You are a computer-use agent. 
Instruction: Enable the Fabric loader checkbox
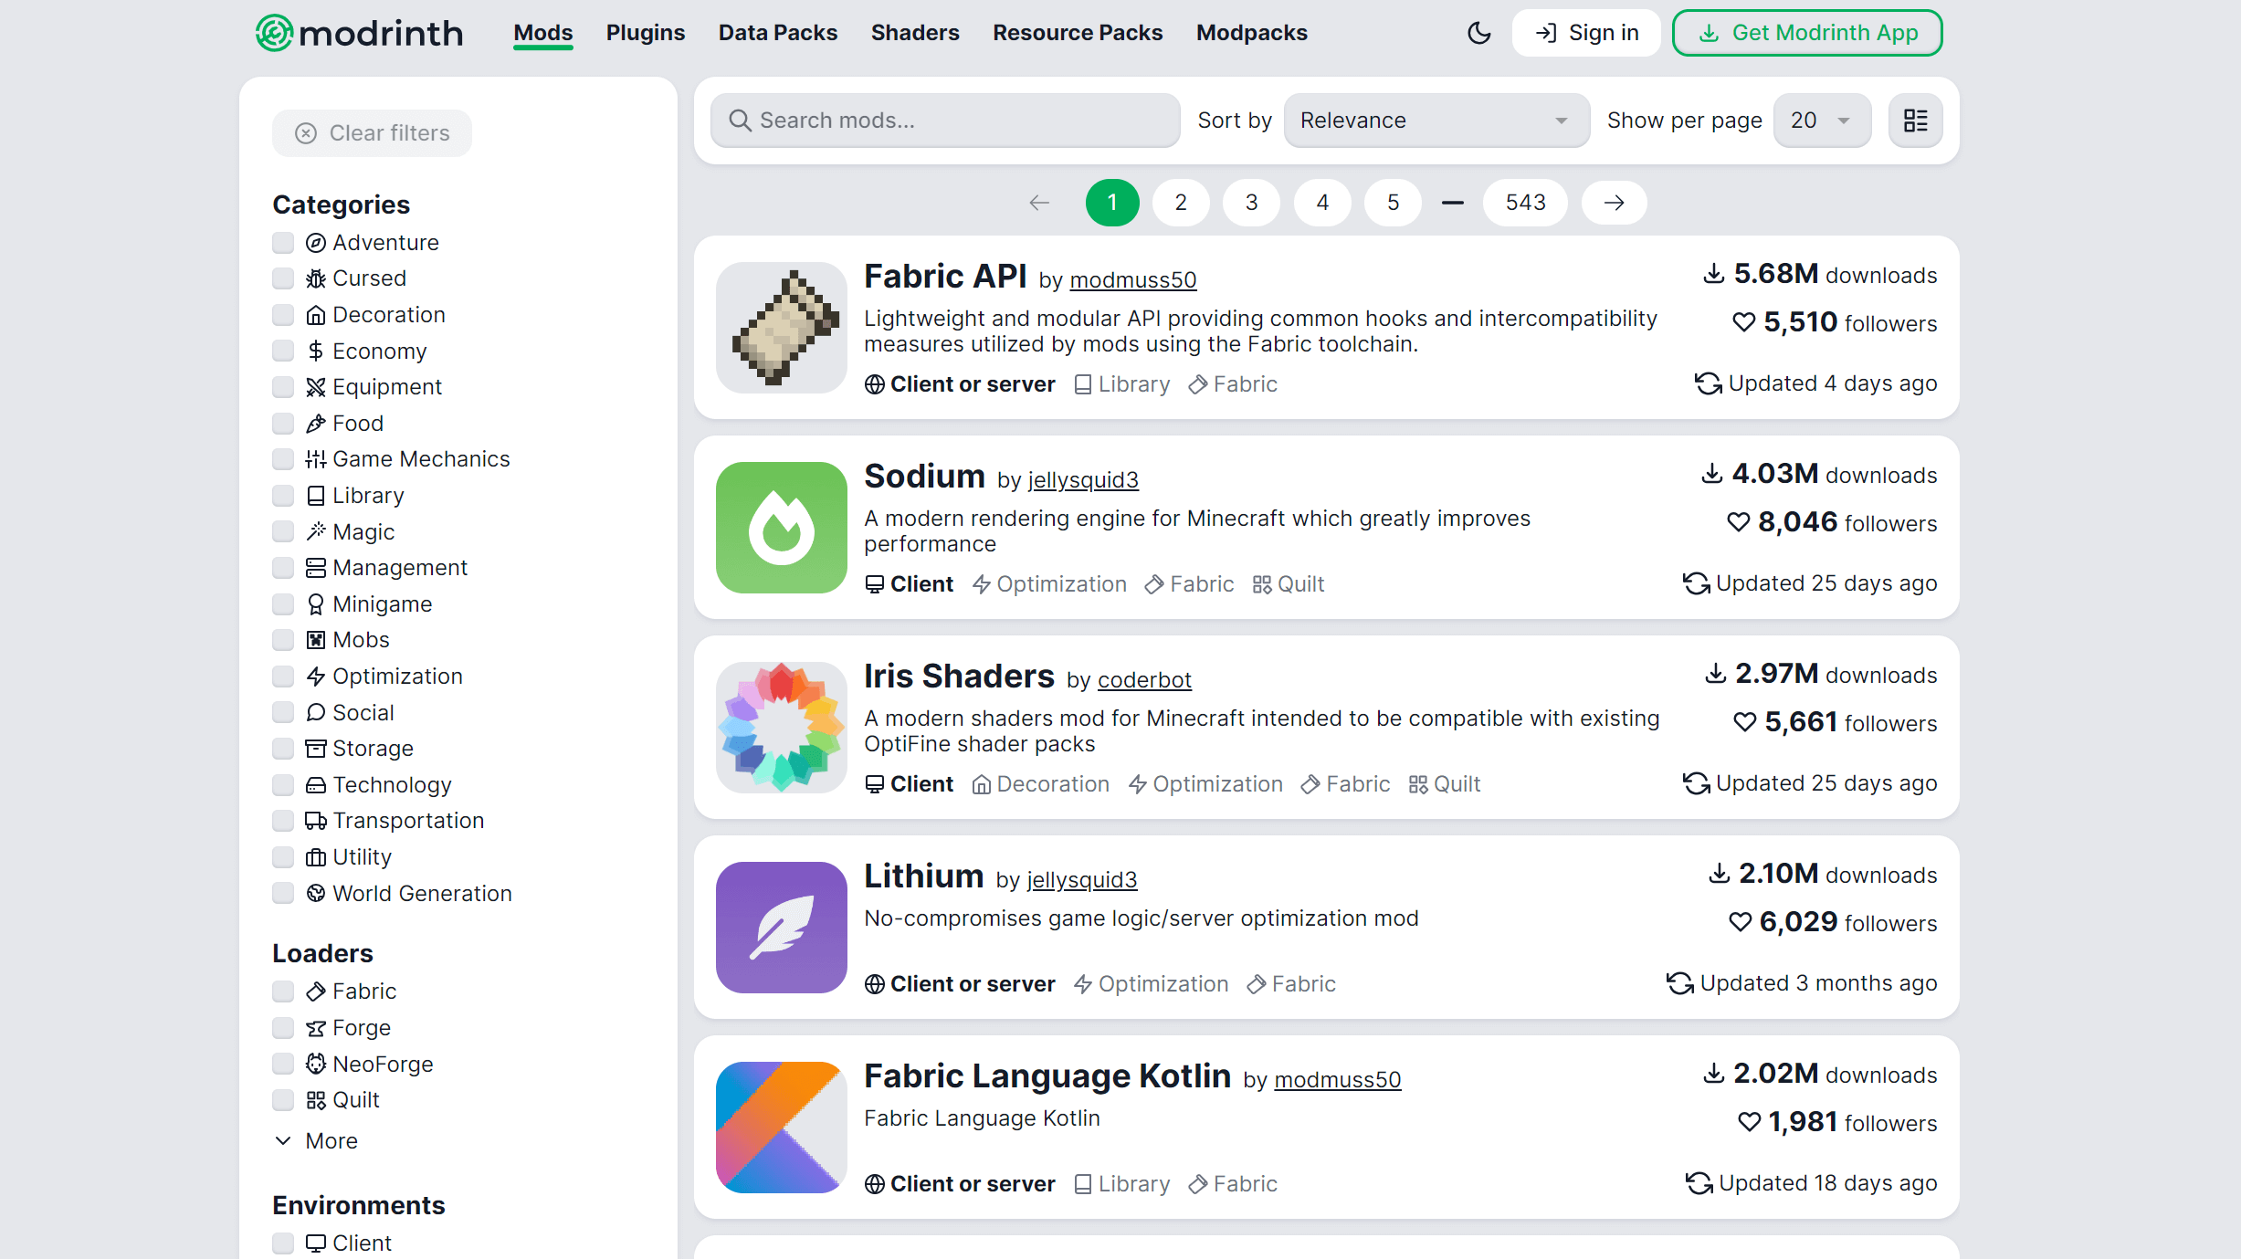[283, 991]
